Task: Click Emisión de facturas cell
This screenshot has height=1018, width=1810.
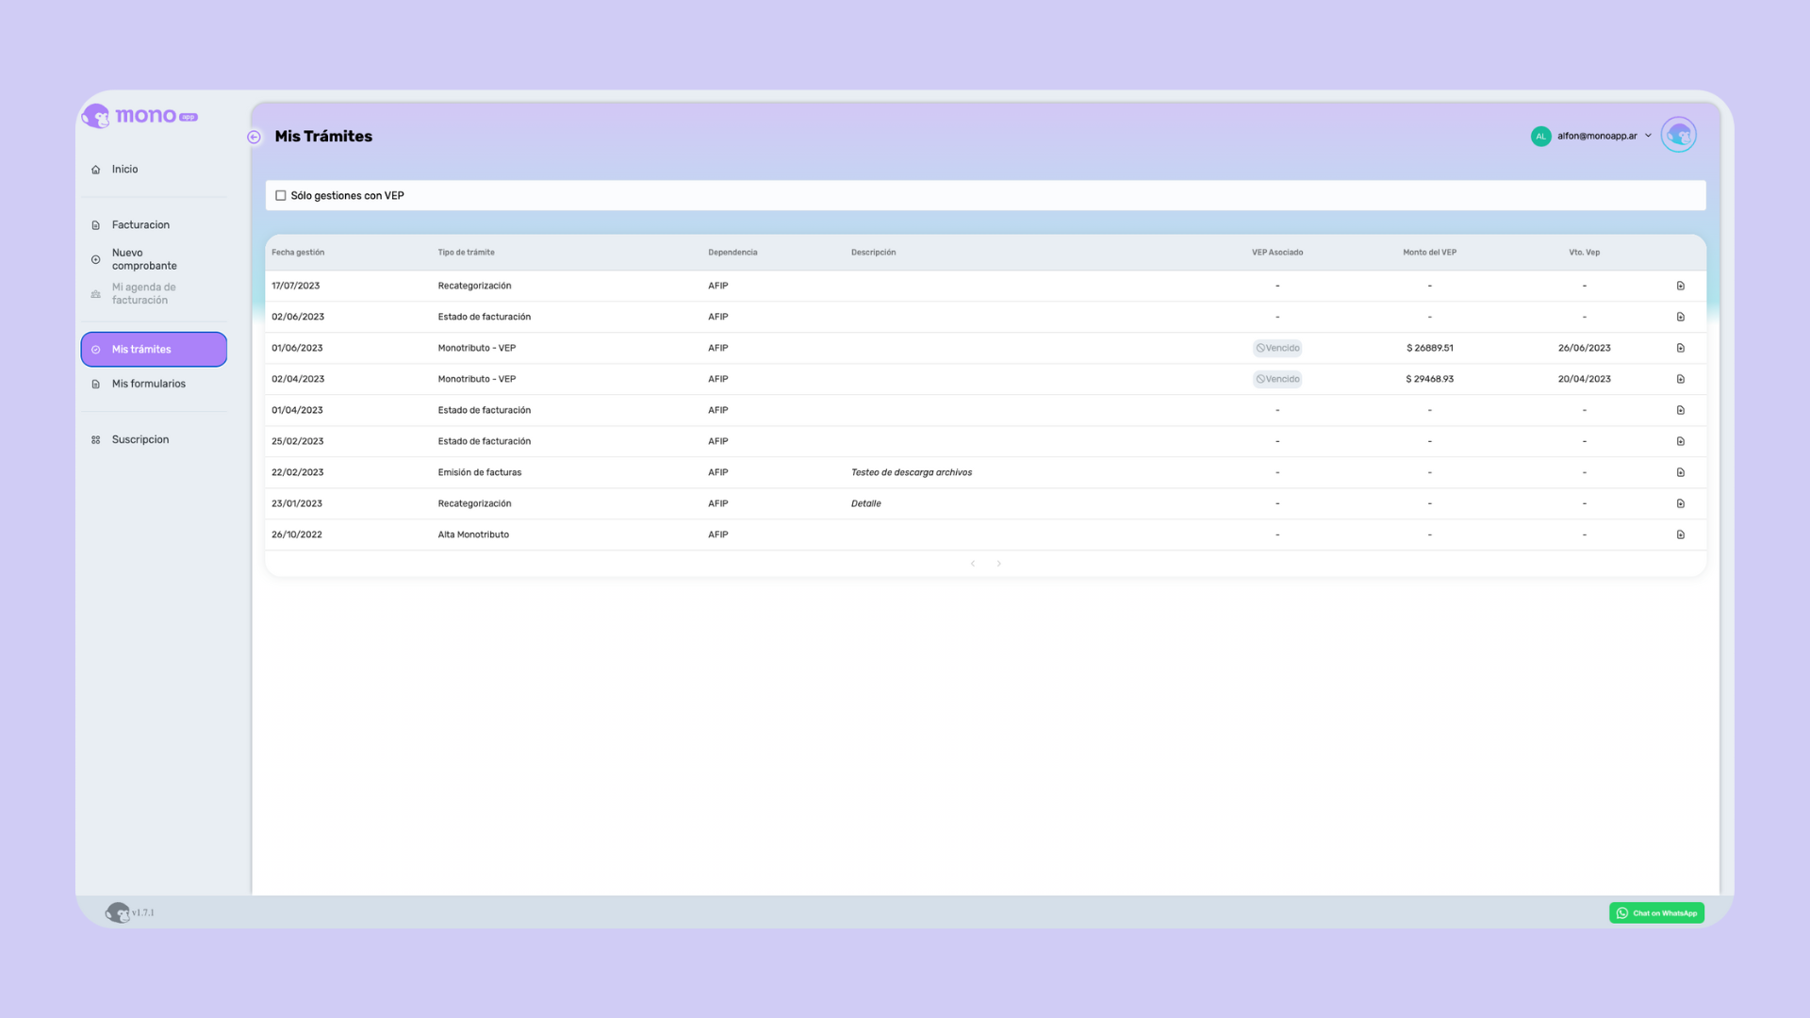Action: 479,472
